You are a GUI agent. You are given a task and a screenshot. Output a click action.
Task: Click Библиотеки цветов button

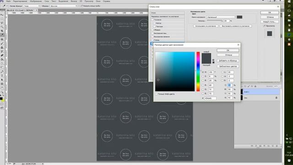pyautogui.click(x=228, y=66)
